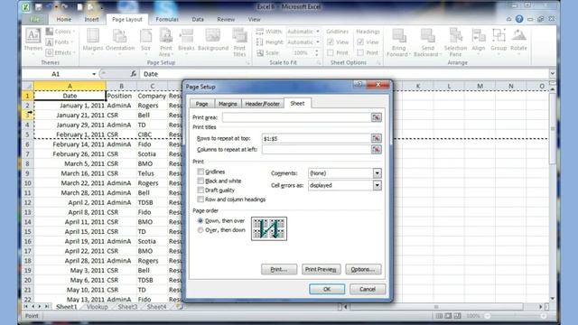Open the Formulas ribbon tab
578x325 pixels.
(x=167, y=19)
